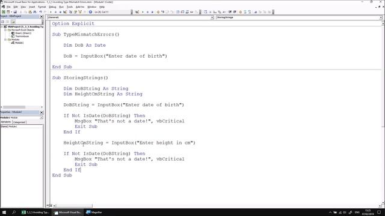The image size is (385, 216).
Task: Click the Quick Watch icon in the Debug toolbar
Action: tap(192, 12)
